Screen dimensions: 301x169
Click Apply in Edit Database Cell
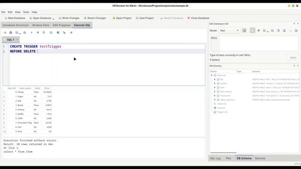pyautogui.click(x=293, y=57)
